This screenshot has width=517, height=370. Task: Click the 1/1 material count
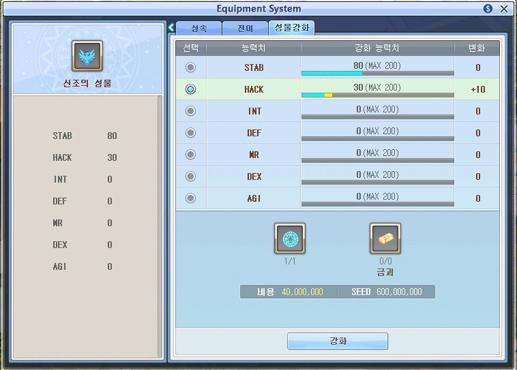[x=290, y=261]
